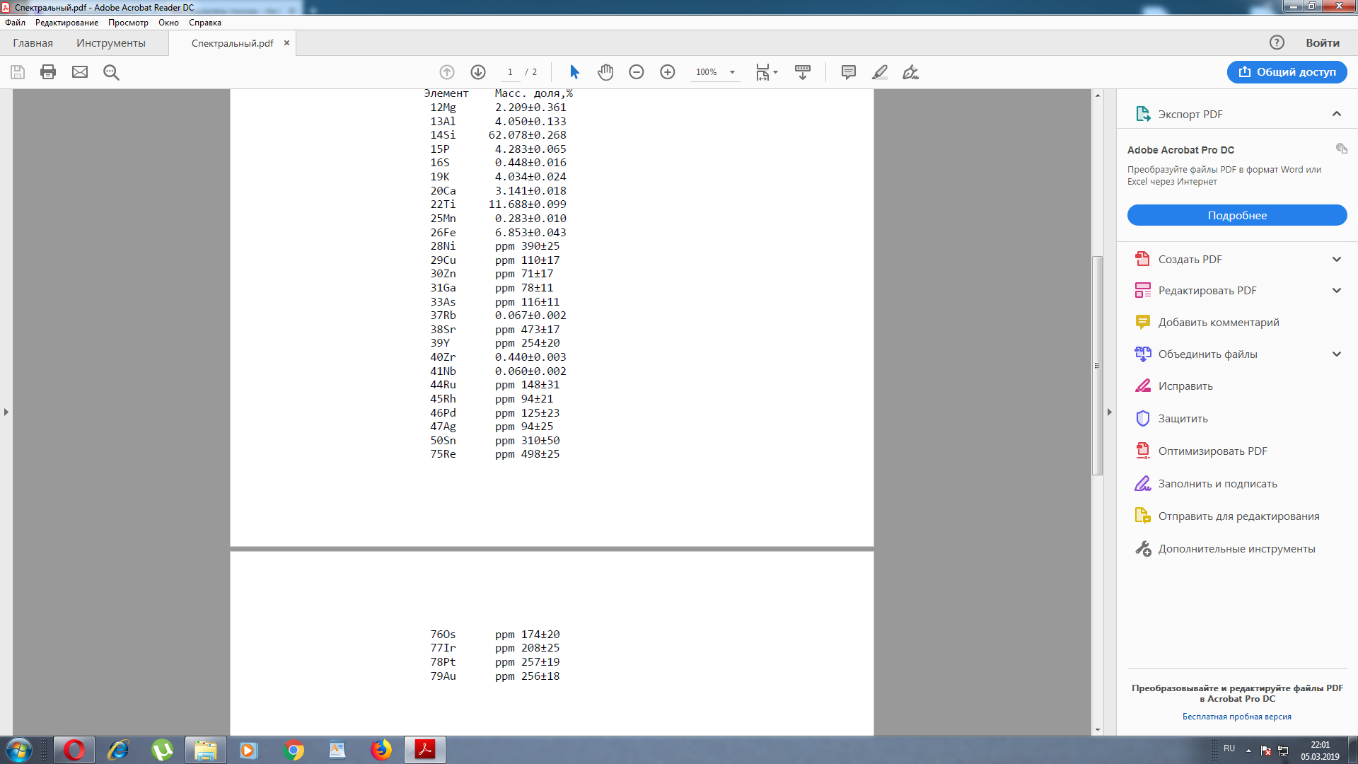Expand the Создать PDF section
The image size is (1358, 764).
click(1336, 259)
